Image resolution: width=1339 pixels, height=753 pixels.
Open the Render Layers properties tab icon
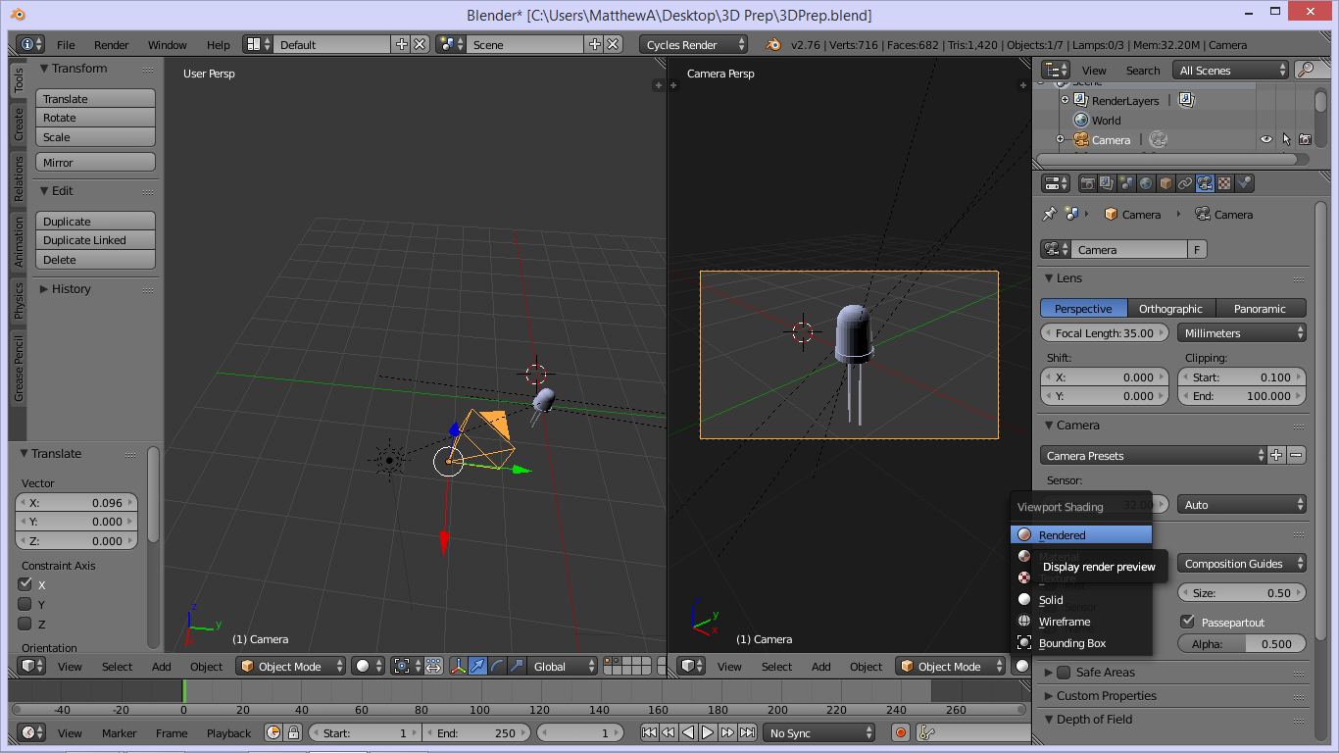pyautogui.click(x=1107, y=183)
